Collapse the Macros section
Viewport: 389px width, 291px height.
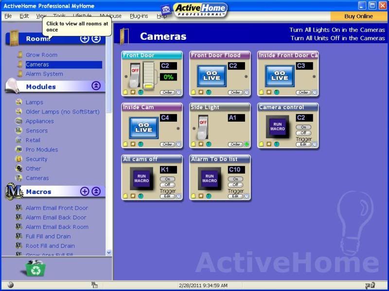click(96, 191)
